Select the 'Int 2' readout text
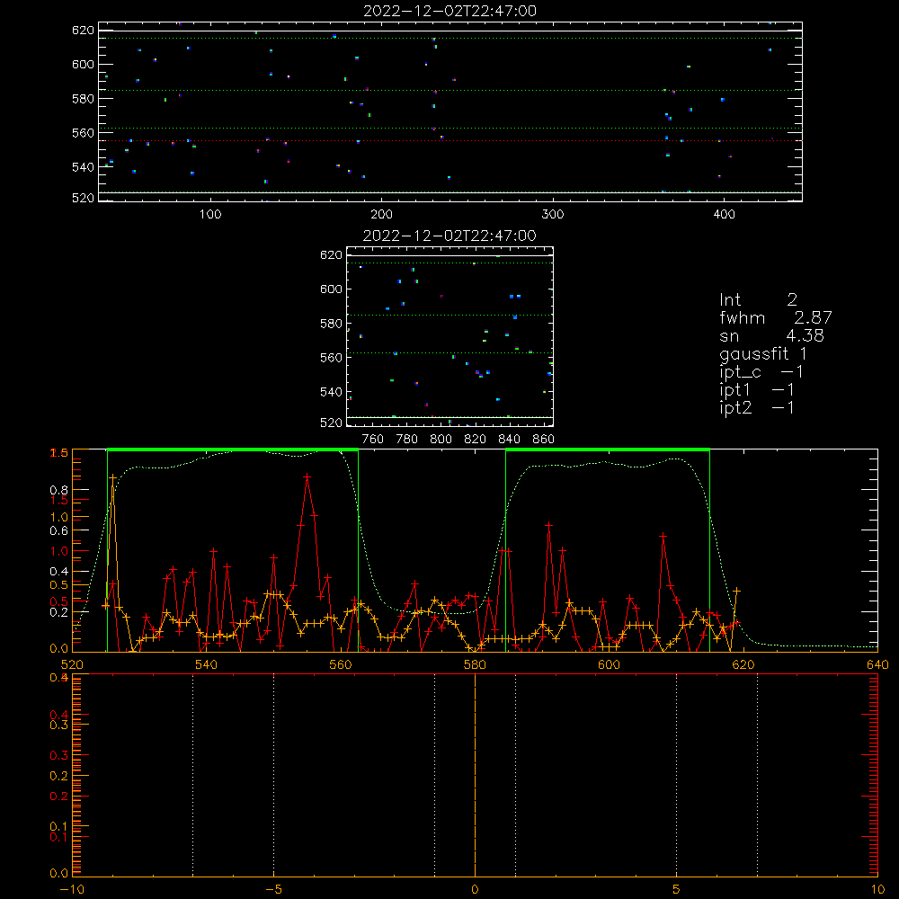The height and width of the screenshot is (899, 899). click(x=758, y=299)
